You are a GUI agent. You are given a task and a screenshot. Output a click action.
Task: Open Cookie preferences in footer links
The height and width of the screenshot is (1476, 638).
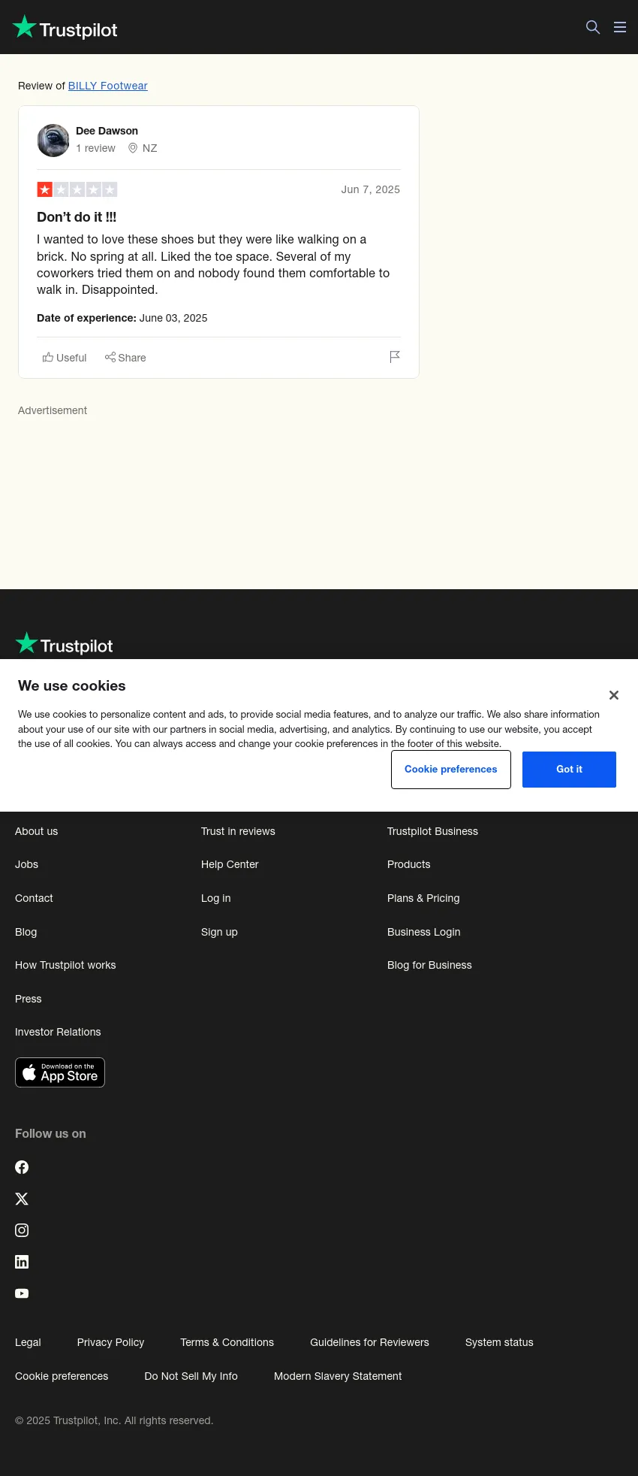click(62, 1376)
